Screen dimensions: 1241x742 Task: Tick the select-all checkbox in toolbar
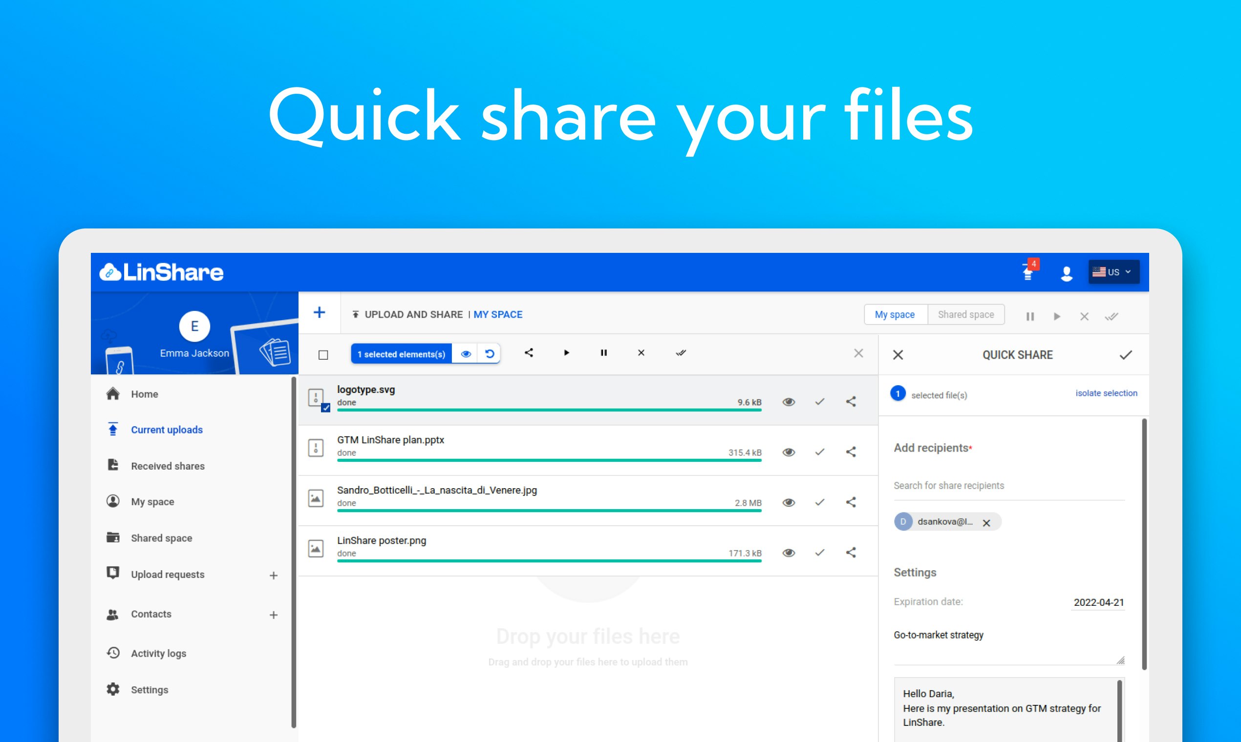[323, 354]
